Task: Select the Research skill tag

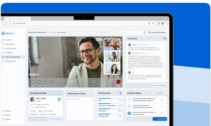Action: pyautogui.click(x=33, y=111)
